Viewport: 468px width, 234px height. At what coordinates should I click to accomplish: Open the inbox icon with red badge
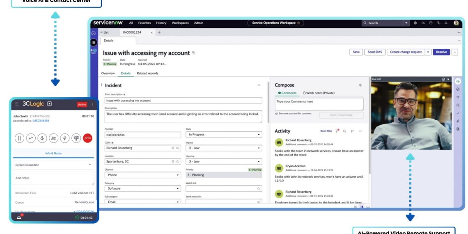pyautogui.click(x=19, y=217)
